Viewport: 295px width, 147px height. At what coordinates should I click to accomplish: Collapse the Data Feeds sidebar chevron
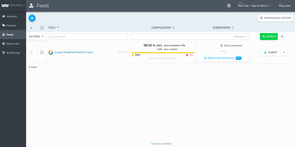[x=24, y=6]
